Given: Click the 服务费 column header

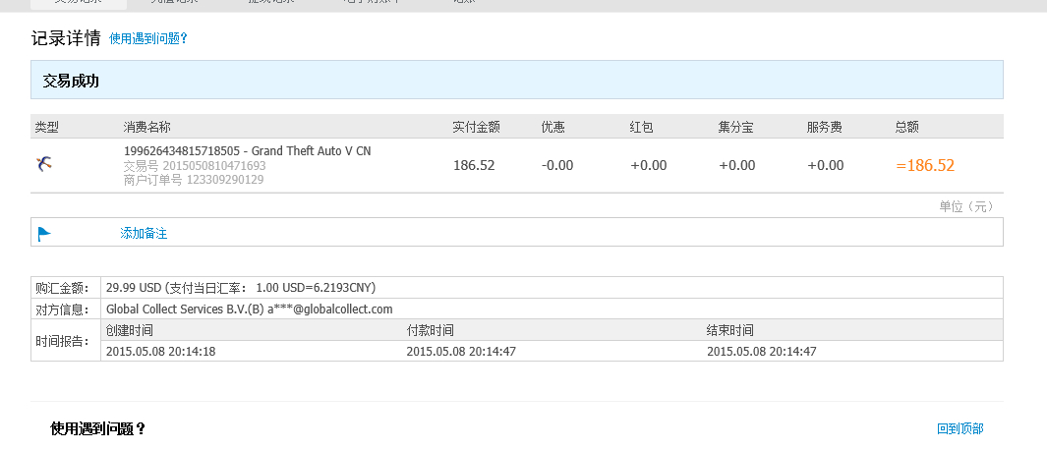Looking at the screenshot, I should (x=825, y=127).
